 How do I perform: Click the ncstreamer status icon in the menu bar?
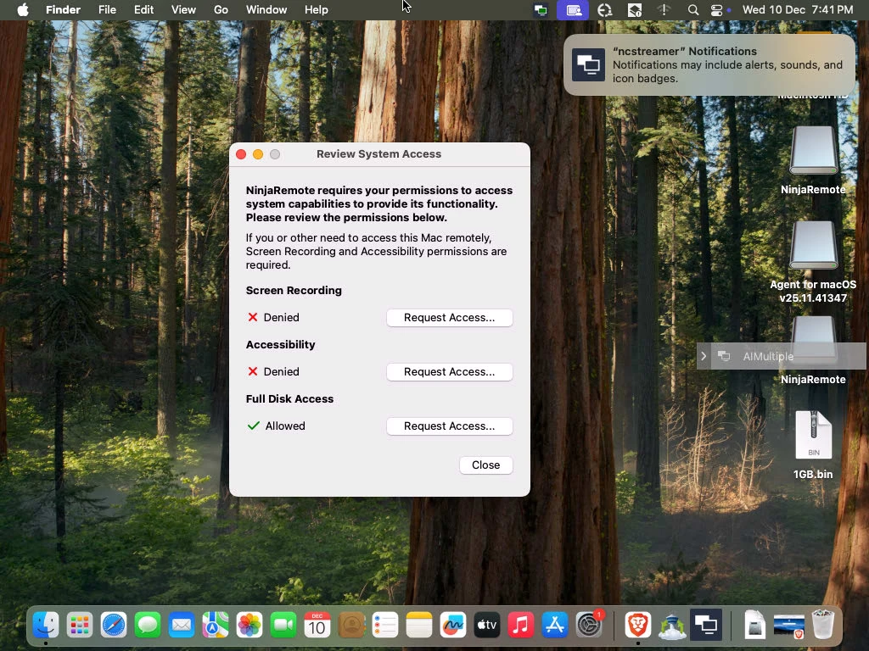pyautogui.click(x=541, y=10)
